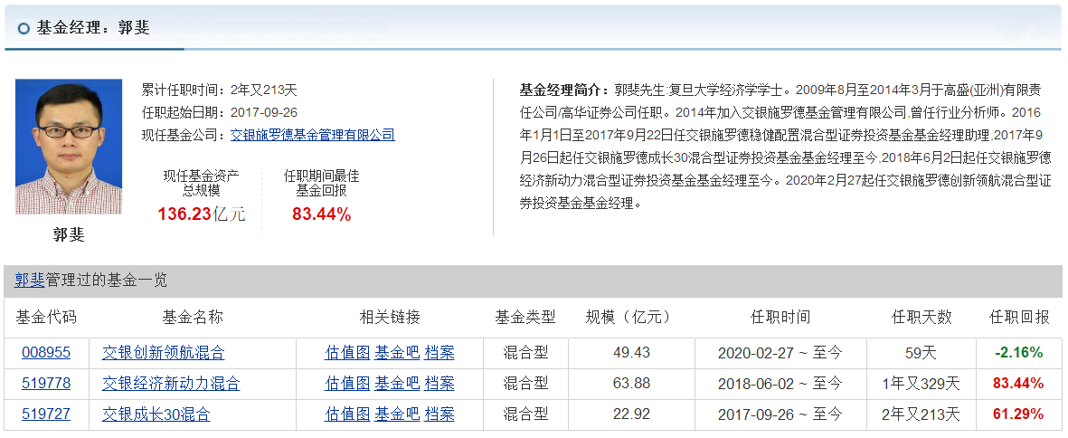1068x438 pixels.
Task: Click the 59天 tenure days cell
Action: 922,353
